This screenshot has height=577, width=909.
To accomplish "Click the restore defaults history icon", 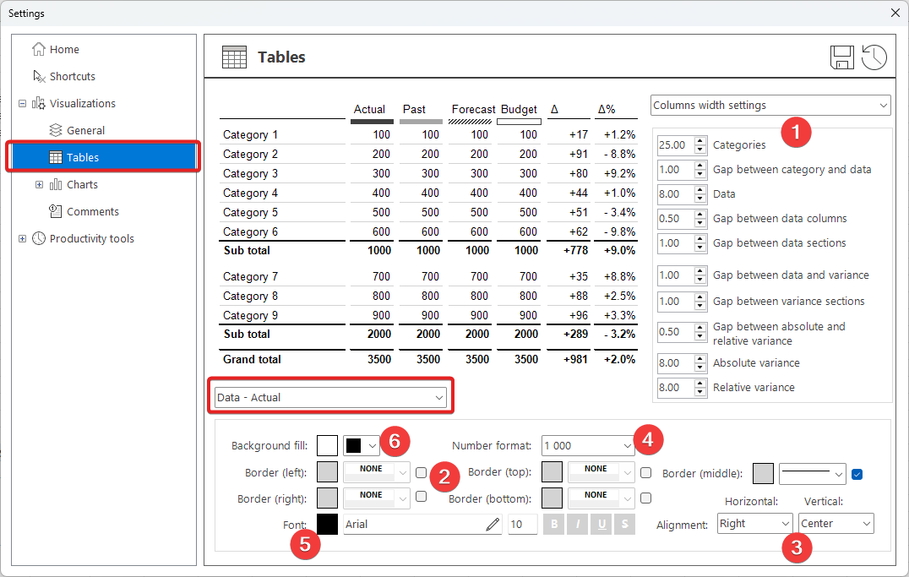I will (874, 57).
